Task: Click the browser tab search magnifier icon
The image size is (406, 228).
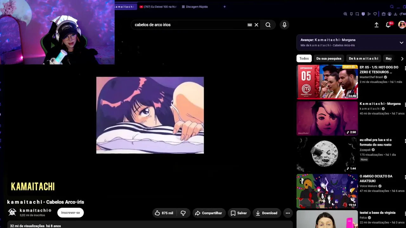Action: tap(392, 7)
